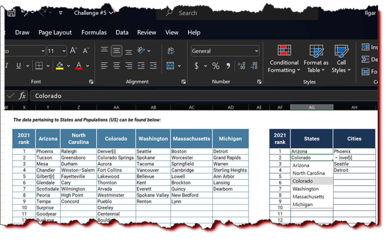Click the Increase Font Size icon
Viewport: 392px width, 245px height.
[73, 50]
